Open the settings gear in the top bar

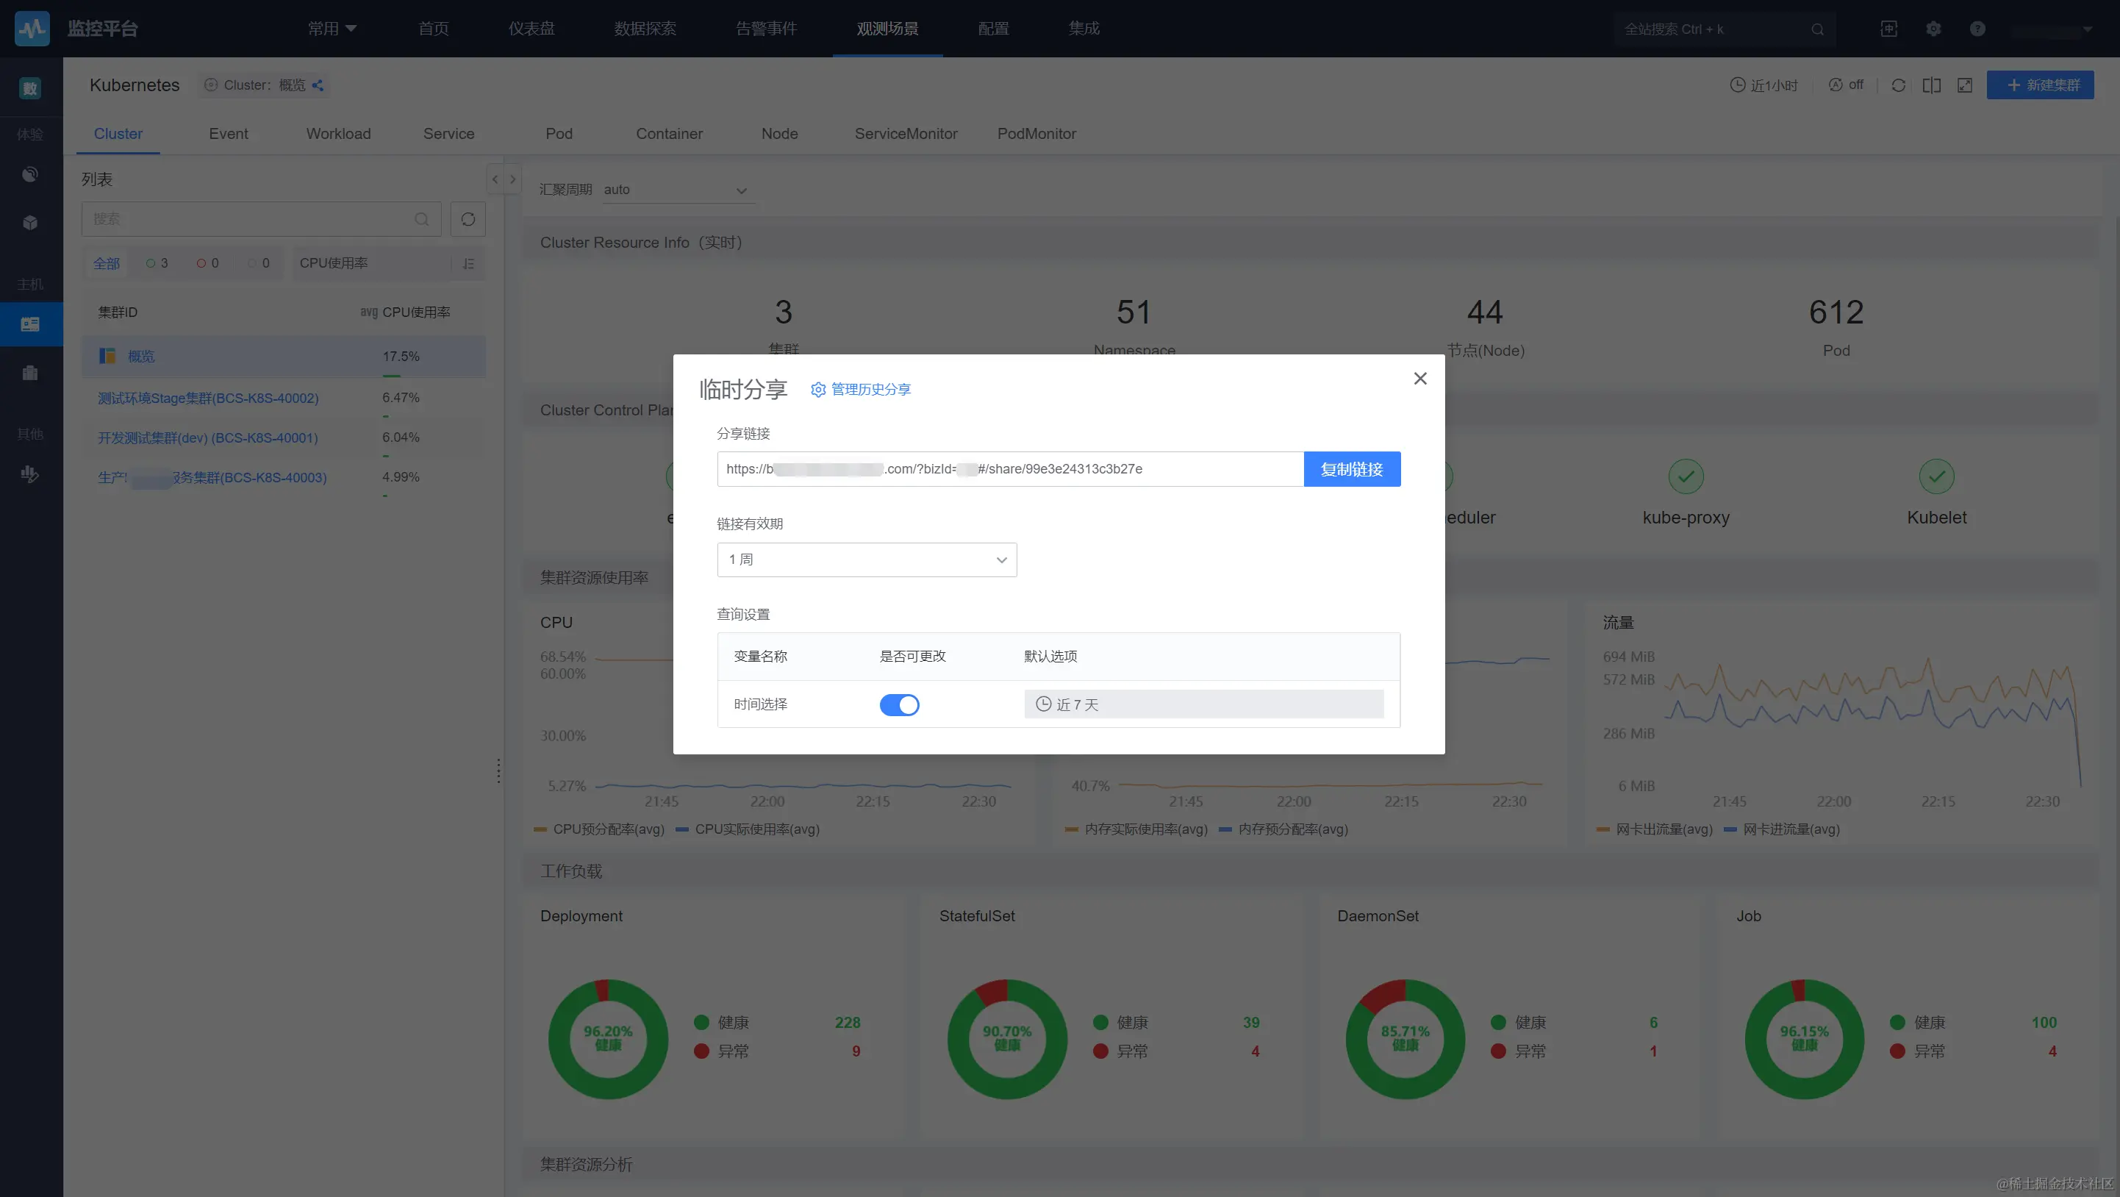coord(1933,29)
